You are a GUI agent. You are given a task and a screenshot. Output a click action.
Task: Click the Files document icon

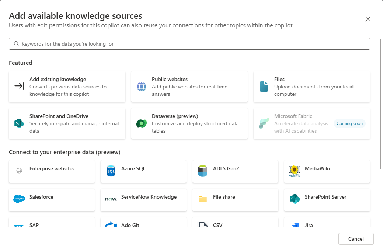pos(264,86)
